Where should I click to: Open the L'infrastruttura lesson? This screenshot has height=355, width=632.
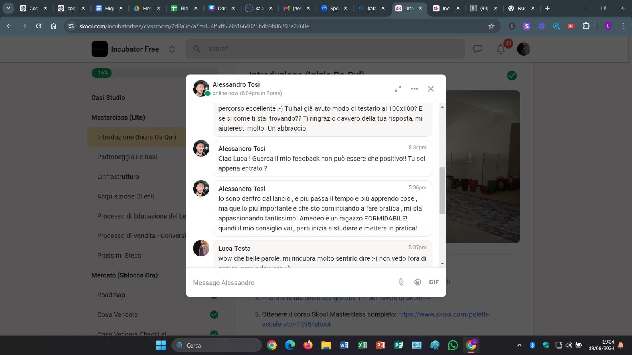118,177
